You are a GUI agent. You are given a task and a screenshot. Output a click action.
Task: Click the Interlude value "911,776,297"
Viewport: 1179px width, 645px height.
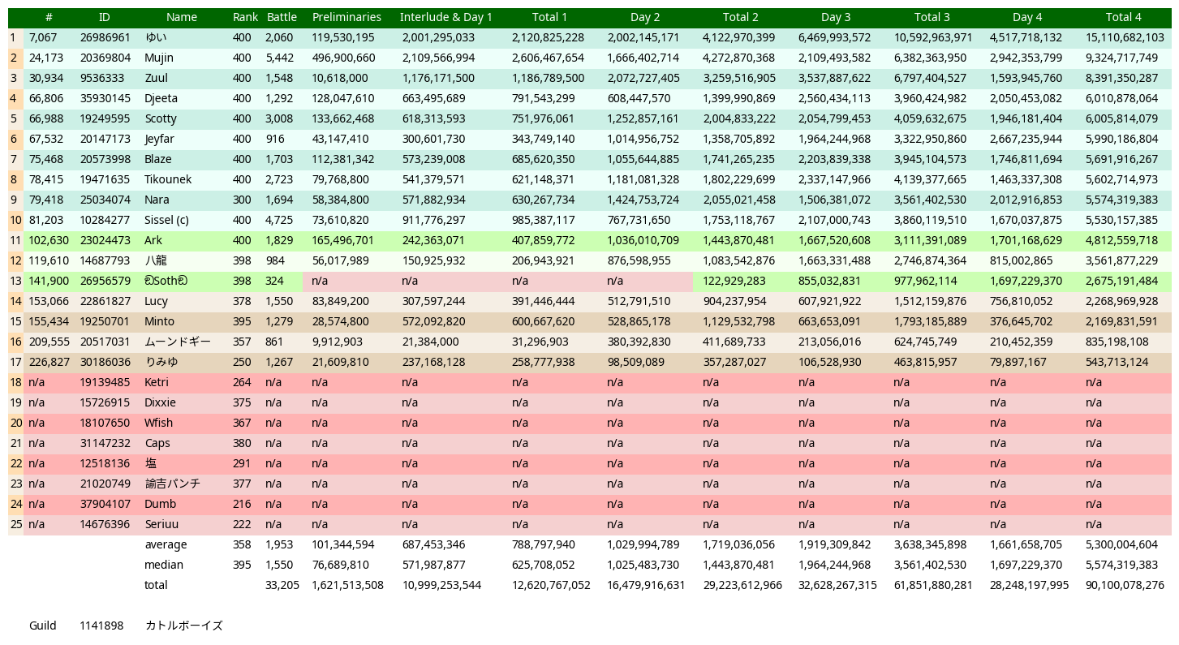pos(433,220)
